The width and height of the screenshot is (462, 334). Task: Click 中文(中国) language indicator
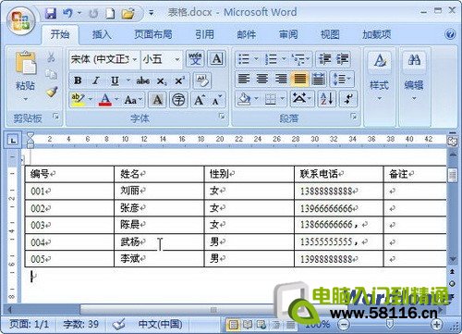coord(160,324)
